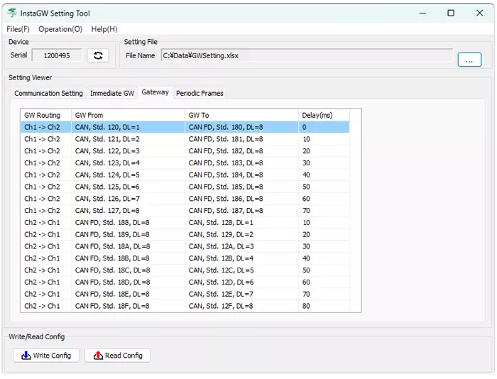Open the Help(H) menu
Screen dimensions: 497x379
coord(104,29)
